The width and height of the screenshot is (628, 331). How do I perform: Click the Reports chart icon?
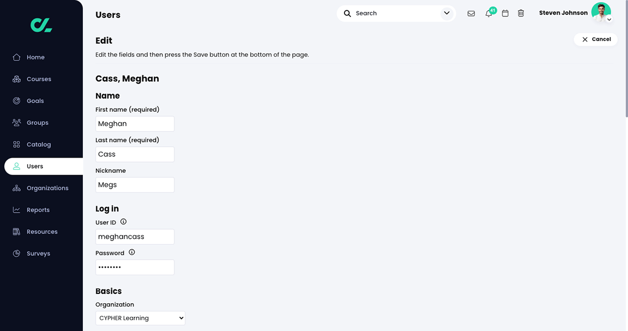16,210
